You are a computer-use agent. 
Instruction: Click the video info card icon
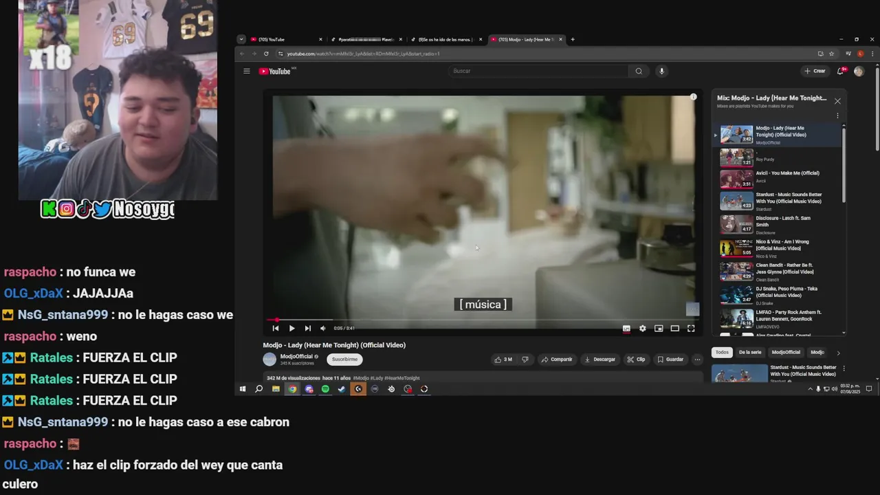tap(693, 97)
